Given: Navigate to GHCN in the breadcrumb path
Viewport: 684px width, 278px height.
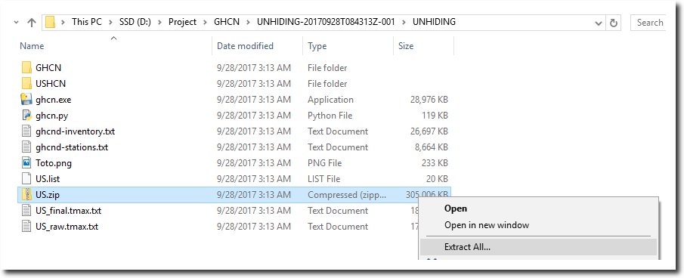Looking at the screenshot, I should click(227, 22).
